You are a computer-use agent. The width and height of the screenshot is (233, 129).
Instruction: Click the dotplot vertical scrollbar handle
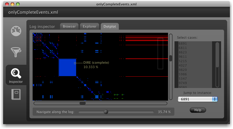[171, 58]
